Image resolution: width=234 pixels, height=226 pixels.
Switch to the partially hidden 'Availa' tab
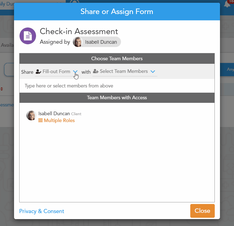(7, 45)
